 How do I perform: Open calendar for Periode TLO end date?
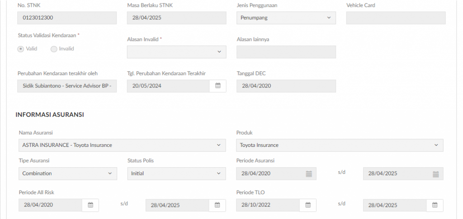pos(435,205)
